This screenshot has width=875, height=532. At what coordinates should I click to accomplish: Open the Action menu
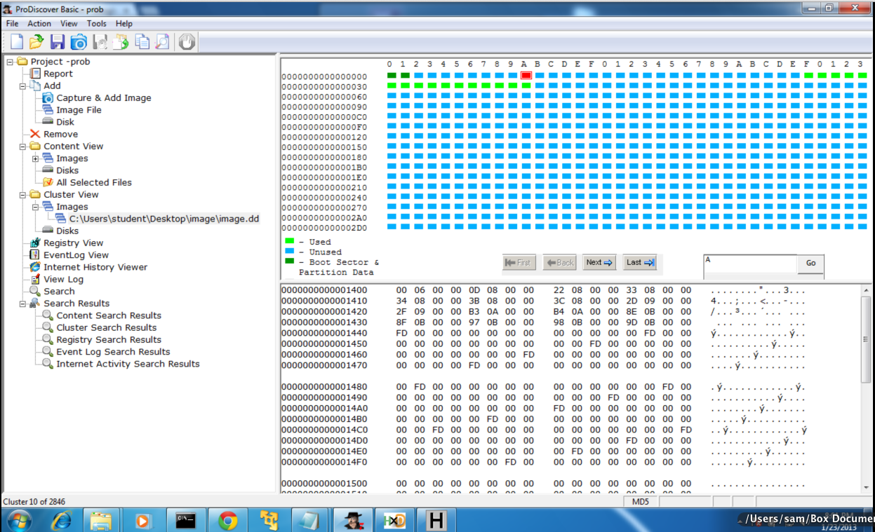click(39, 23)
